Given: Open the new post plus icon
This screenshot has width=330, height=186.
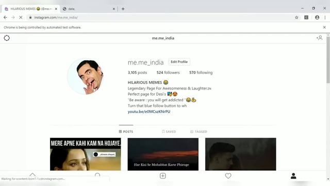Looking at the screenshot, I should point(163,176).
